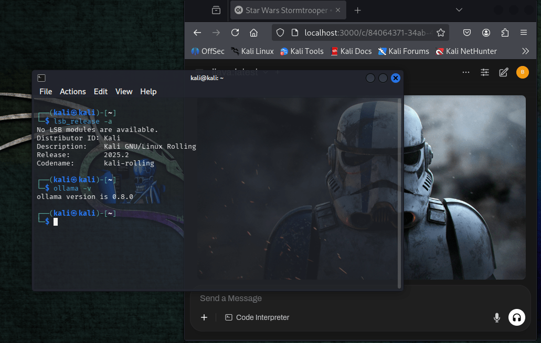The height and width of the screenshot is (343, 541).
Task: Bookmark this page with the star
Action: (x=441, y=32)
